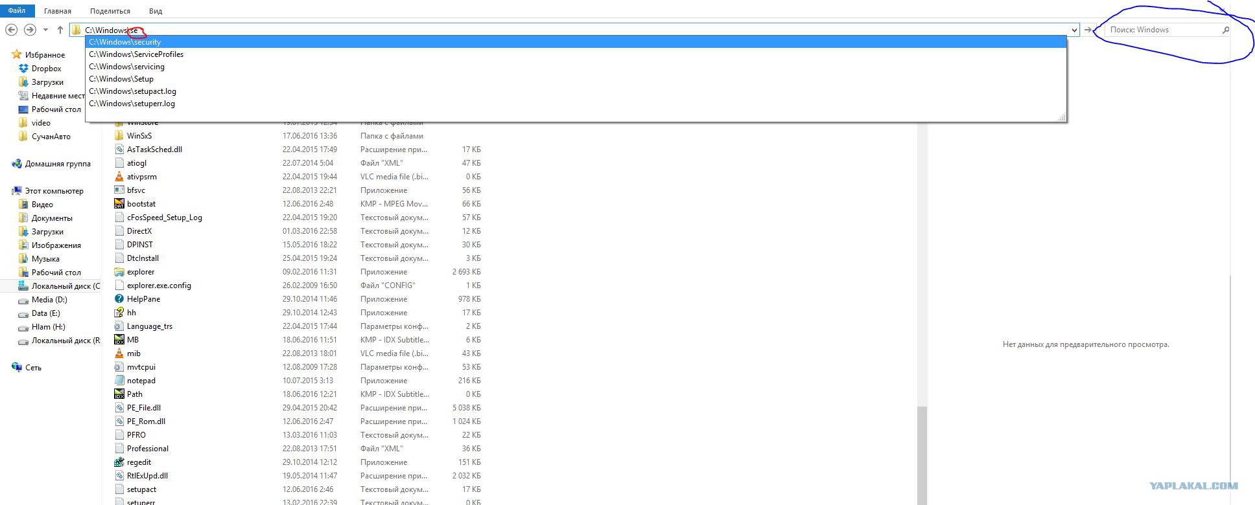
Task: Open the video folder in favorites
Action: click(41, 122)
